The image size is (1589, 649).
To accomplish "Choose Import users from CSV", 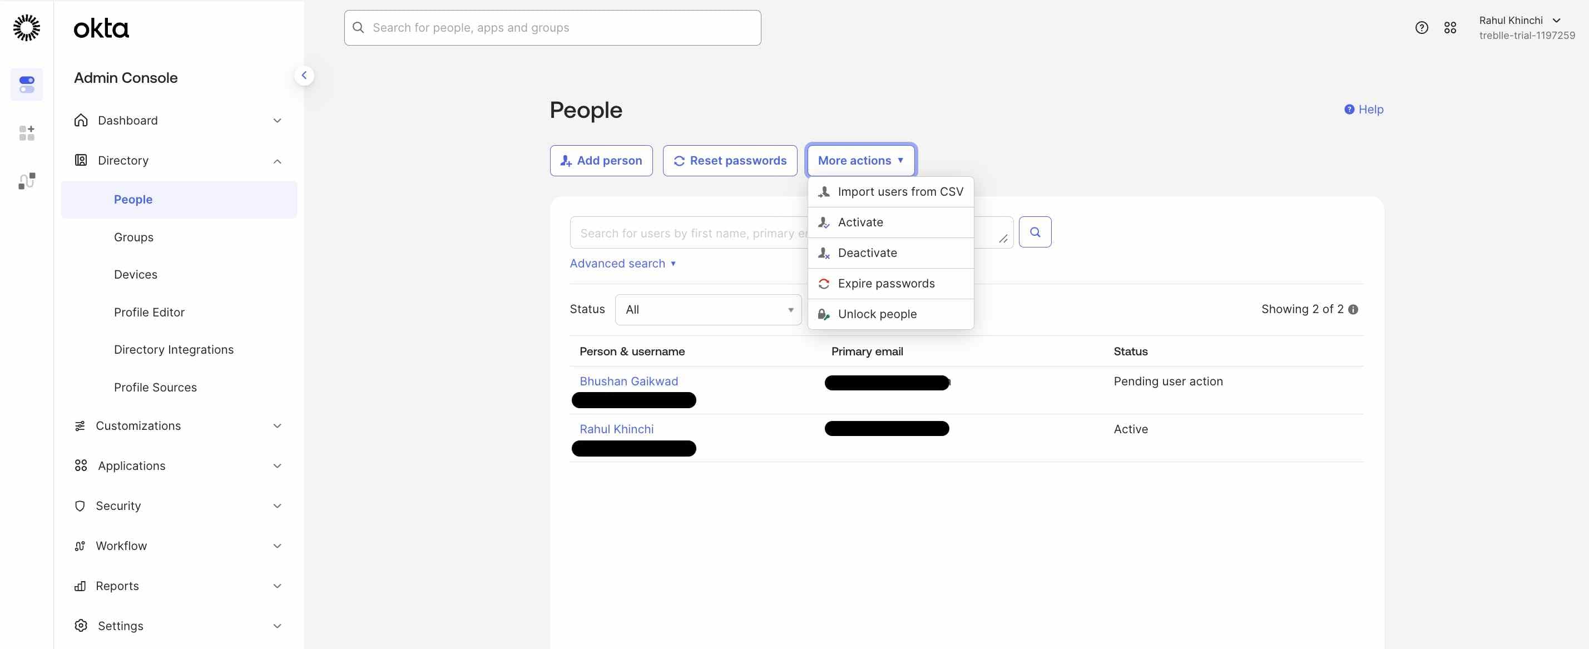I will (x=899, y=192).
